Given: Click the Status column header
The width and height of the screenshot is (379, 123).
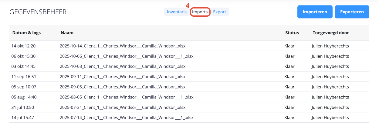Looking at the screenshot, I should click(292, 33).
